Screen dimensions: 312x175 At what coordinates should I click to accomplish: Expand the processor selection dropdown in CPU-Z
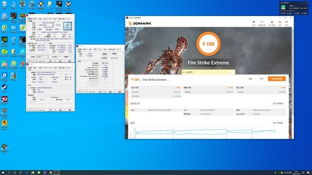coord(42,57)
